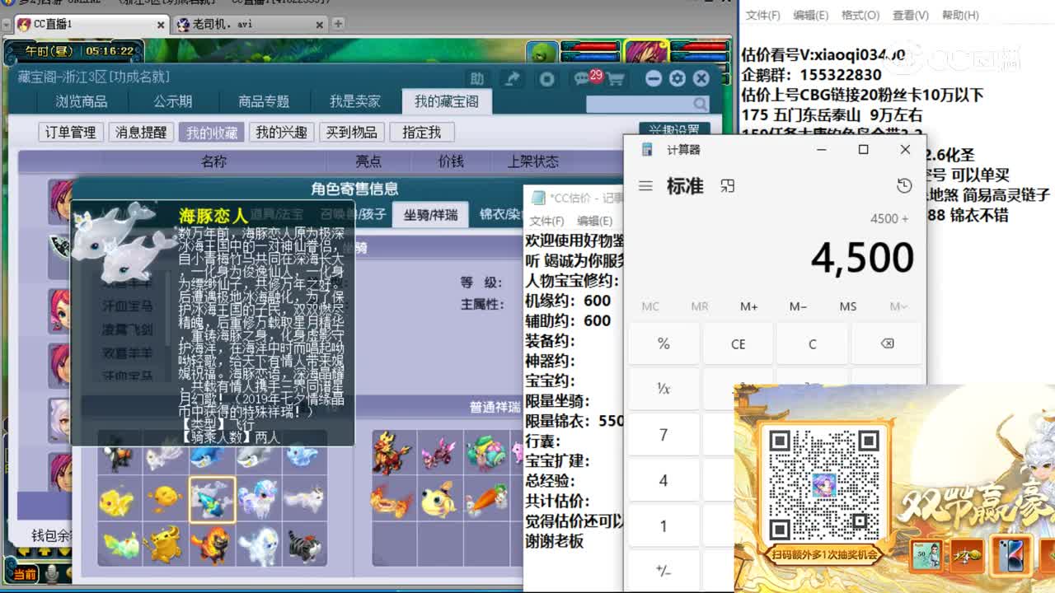Click the 订单管理 button

(x=70, y=133)
